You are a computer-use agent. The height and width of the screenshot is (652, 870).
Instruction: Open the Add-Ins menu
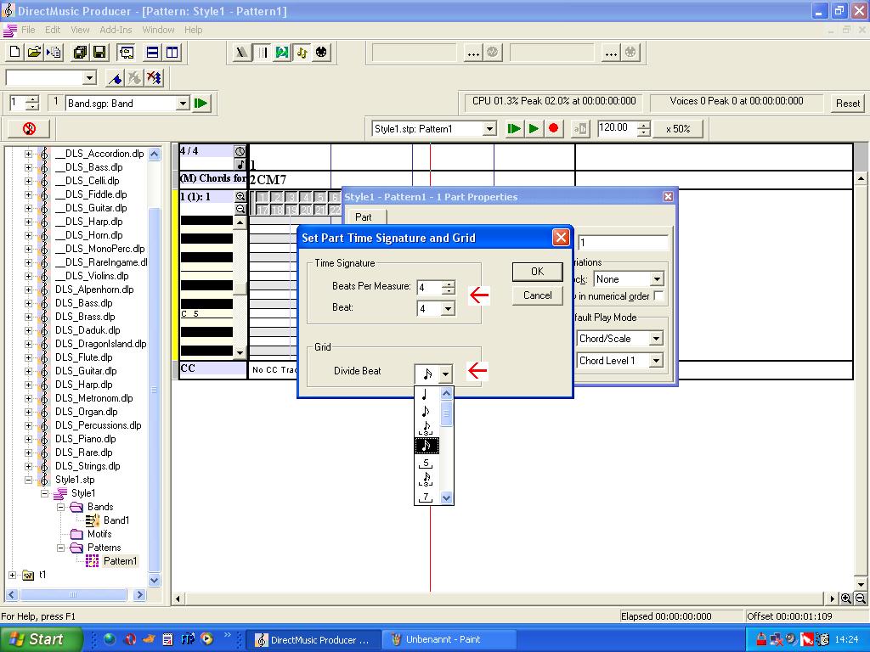coord(116,30)
